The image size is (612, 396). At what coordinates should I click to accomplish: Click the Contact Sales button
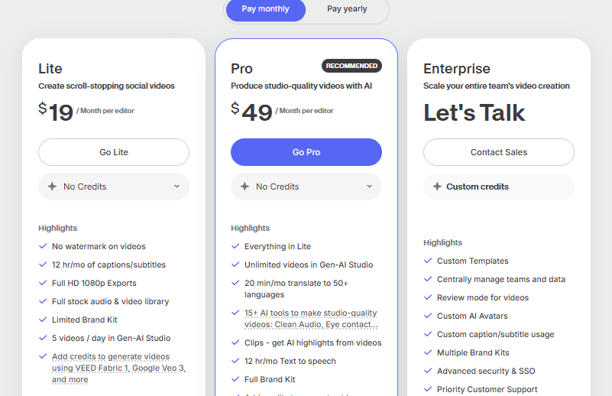click(499, 152)
